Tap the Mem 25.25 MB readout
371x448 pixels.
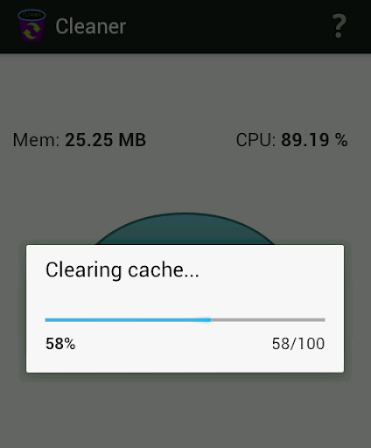tap(79, 140)
